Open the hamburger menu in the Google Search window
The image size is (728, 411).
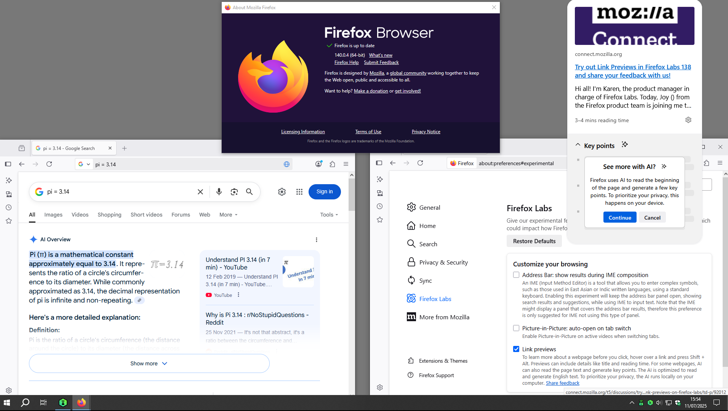pos(346,164)
